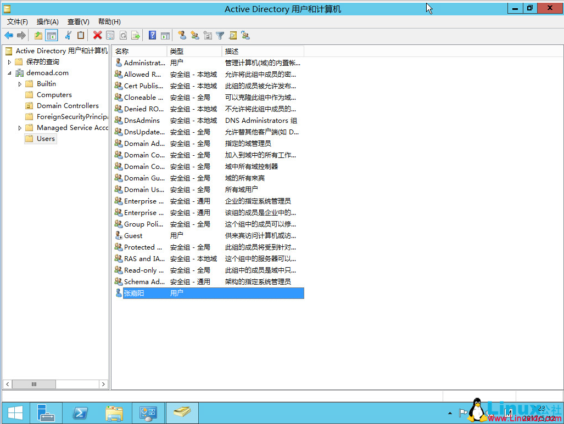Create a new user from the toolbar
The width and height of the screenshot is (564, 424).
point(181,35)
